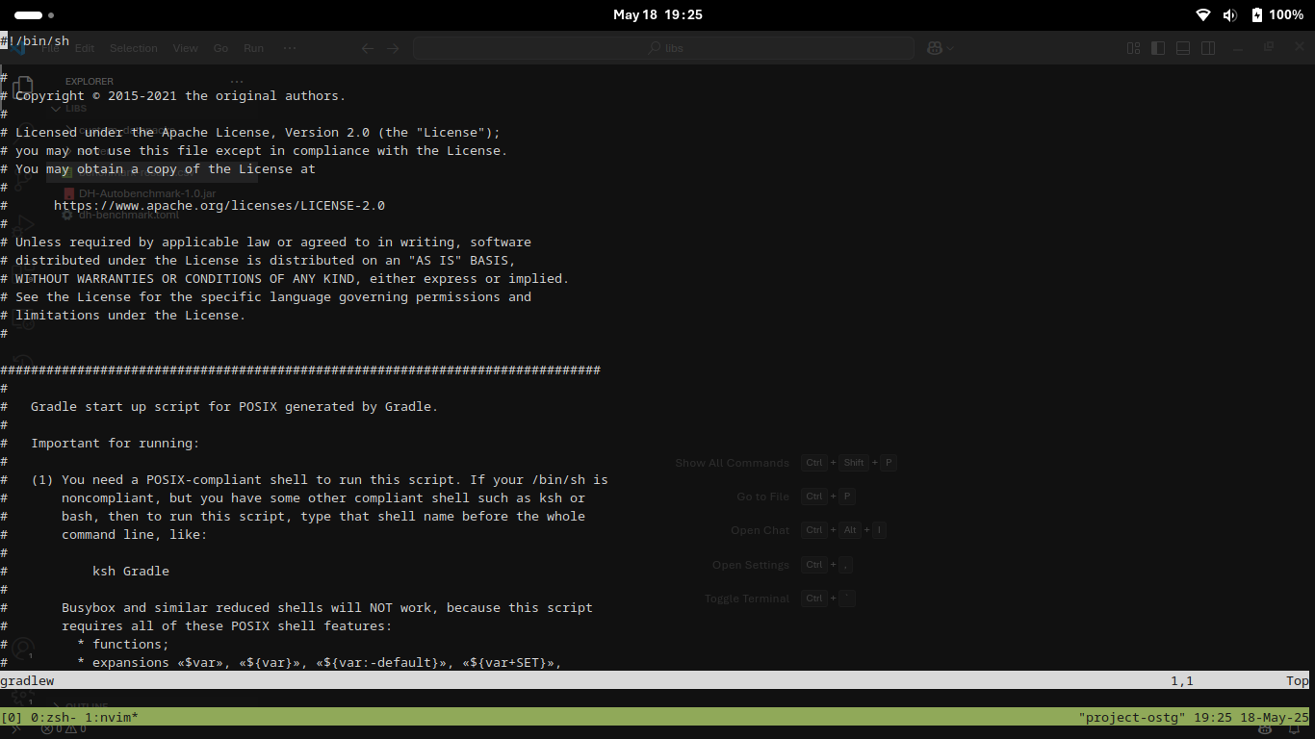1315x739 pixels.
Task: Select dh-benchmark.toml in the Explorer tree
Action: click(129, 215)
